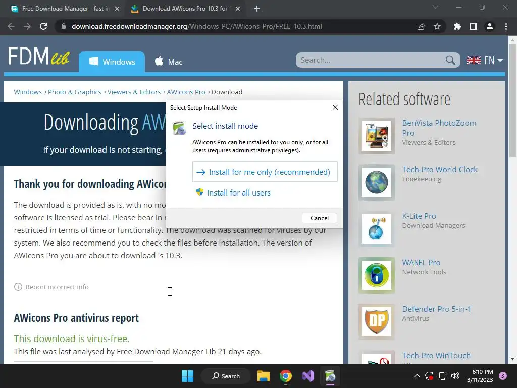
Task: Go back in browser history
Action: [11, 26]
